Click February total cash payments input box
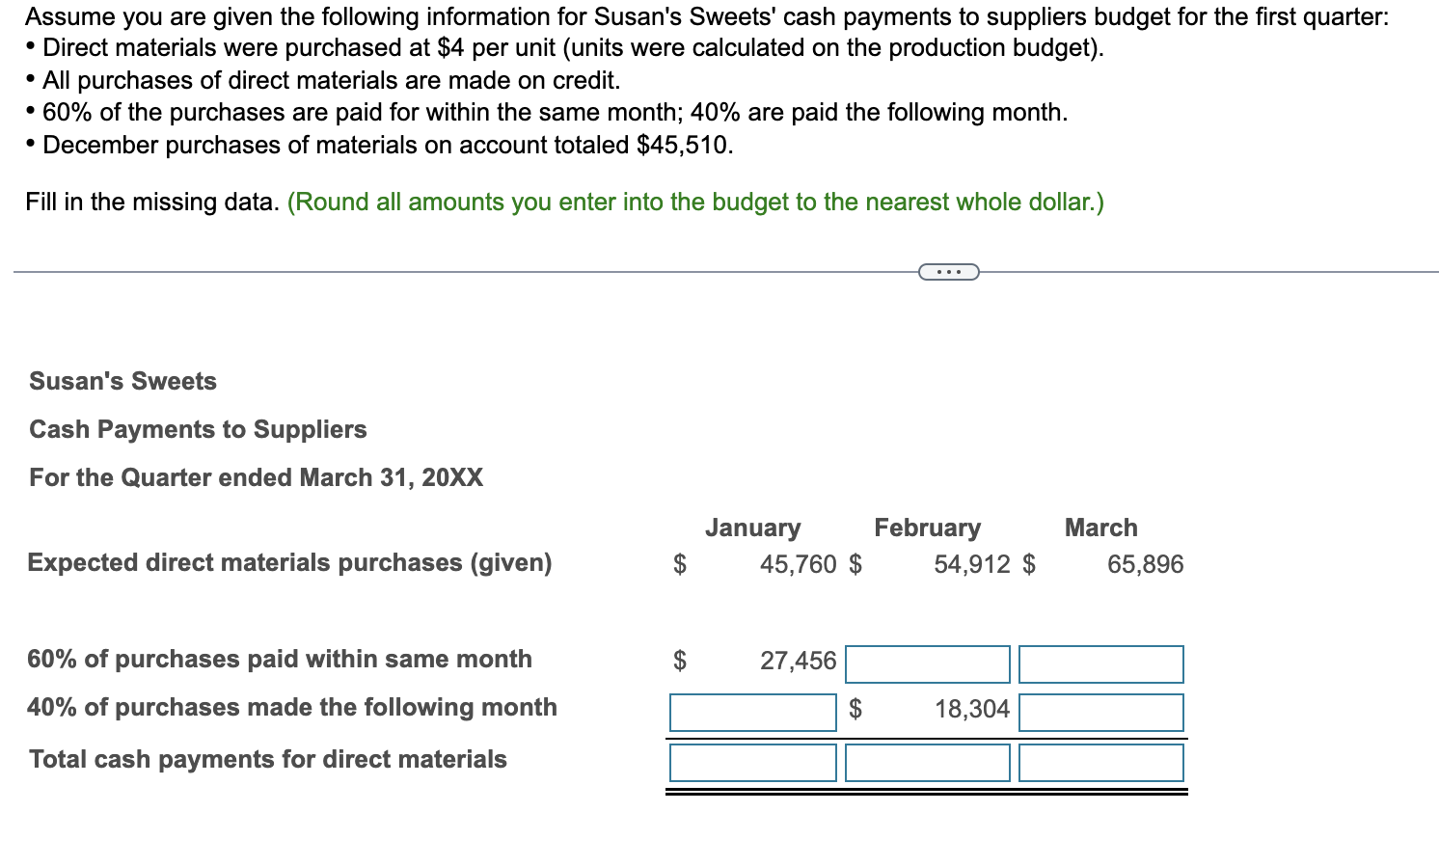Screen dimensions: 1439x866 [927, 763]
